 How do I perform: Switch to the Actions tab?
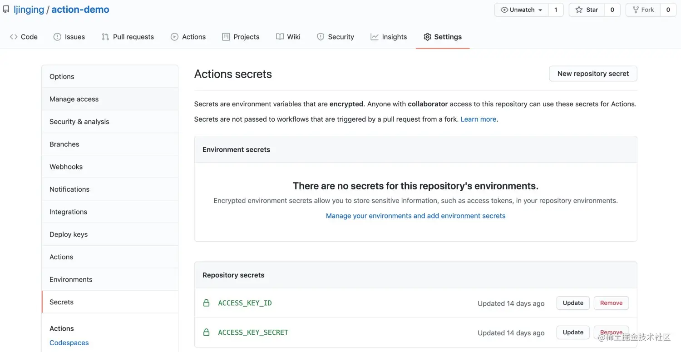tap(188, 37)
